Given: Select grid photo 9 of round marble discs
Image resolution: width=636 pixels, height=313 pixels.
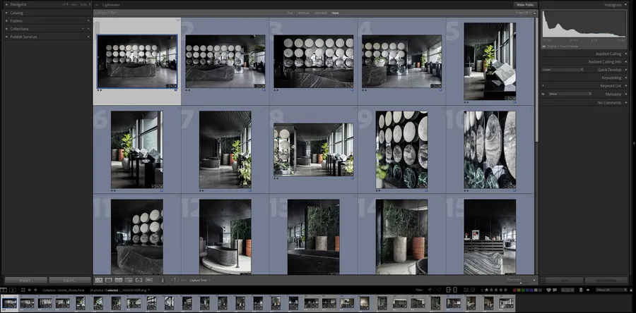Looking at the screenshot, I should pyautogui.click(x=401, y=149).
